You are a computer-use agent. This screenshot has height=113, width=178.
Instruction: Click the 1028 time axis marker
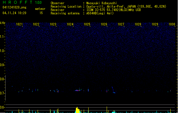click(x=138, y=24)
